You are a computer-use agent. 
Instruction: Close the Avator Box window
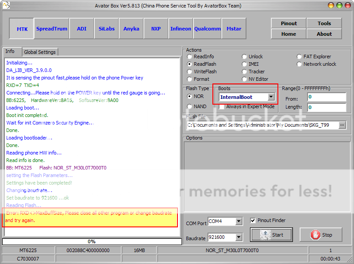[348, 5]
